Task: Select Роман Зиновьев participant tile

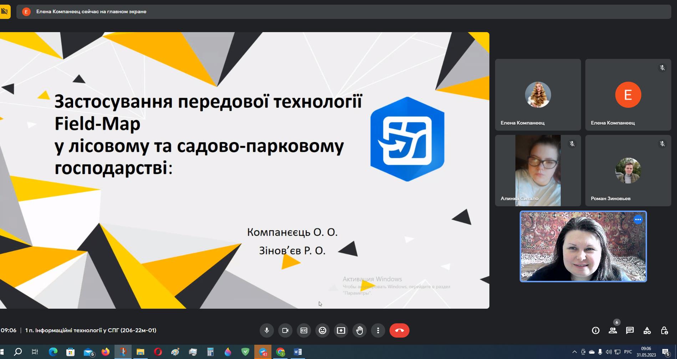Action: tap(628, 171)
